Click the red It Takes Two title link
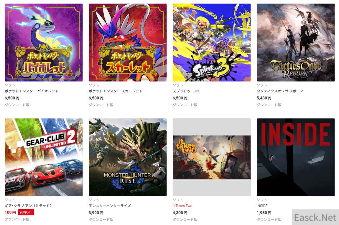Screen dimensions: 339x225 pos(182,206)
